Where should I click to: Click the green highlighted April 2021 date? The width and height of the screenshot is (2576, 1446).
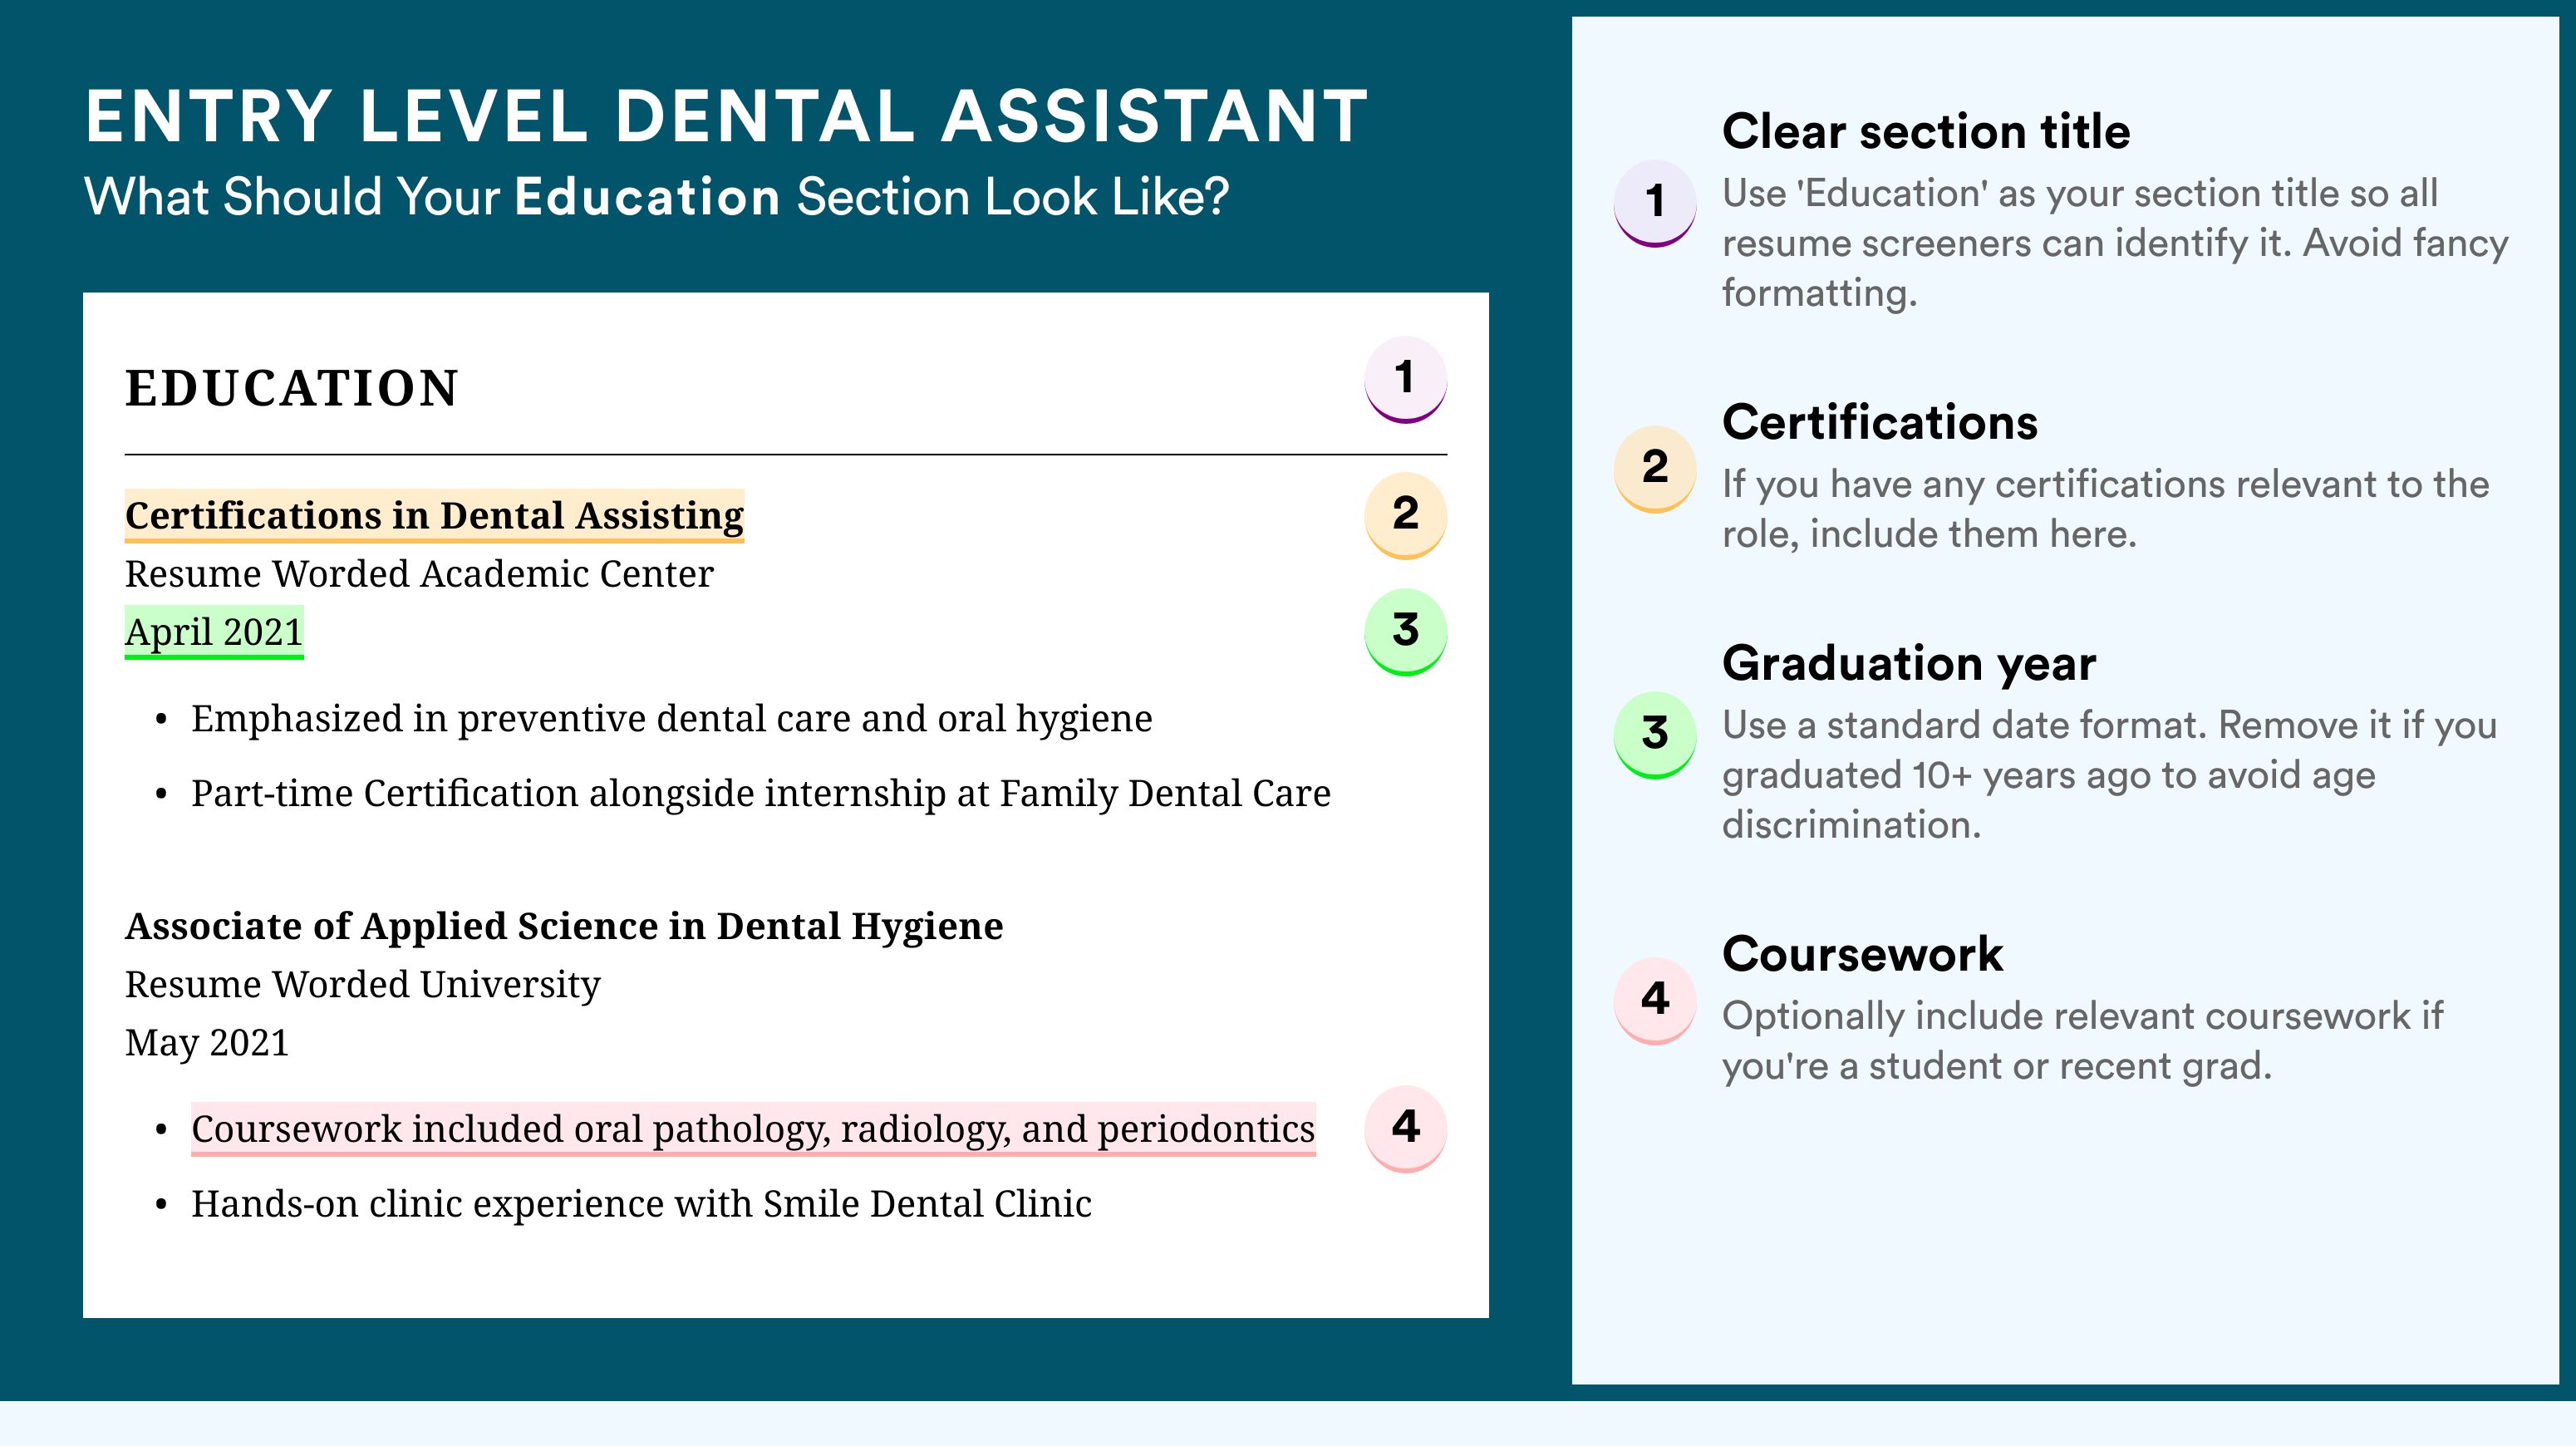click(x=214, y=633)
